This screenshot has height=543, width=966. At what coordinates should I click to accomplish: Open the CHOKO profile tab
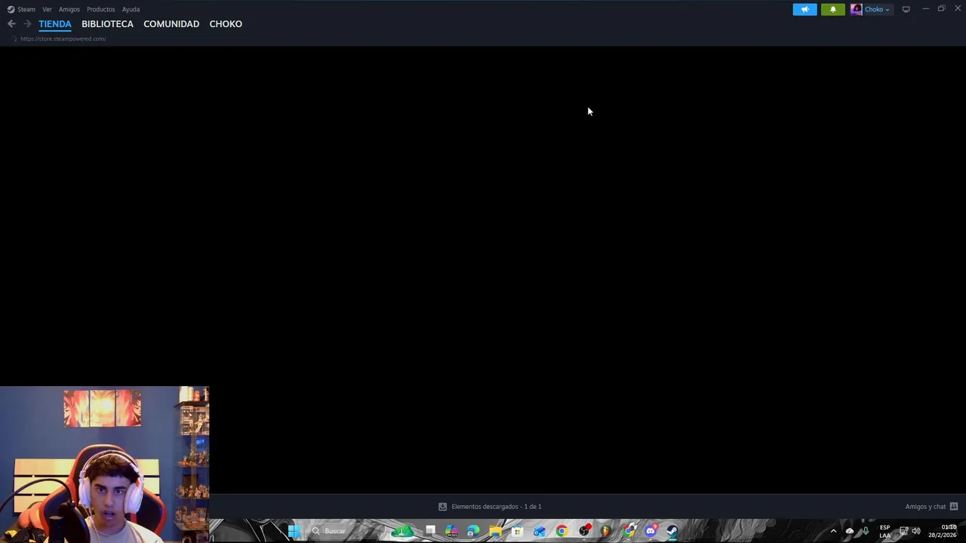[x=226, y=24]
